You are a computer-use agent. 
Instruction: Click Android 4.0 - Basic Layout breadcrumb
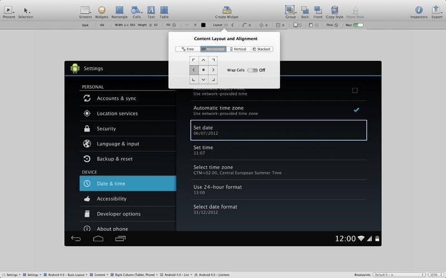[x=64, y=275]
